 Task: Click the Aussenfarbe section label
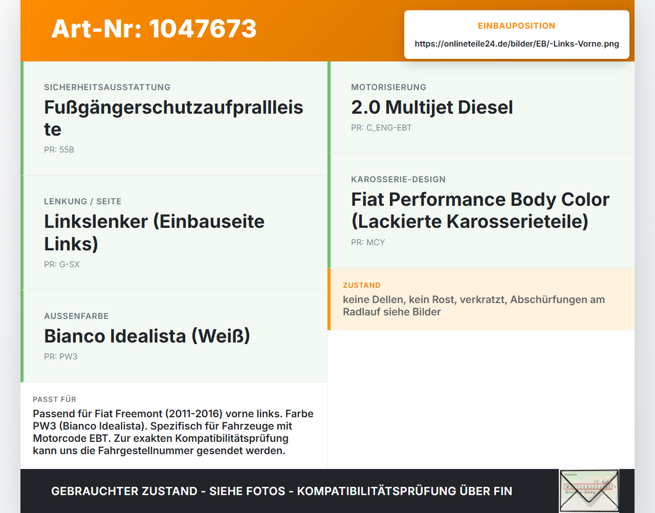[x=76, y=316]
